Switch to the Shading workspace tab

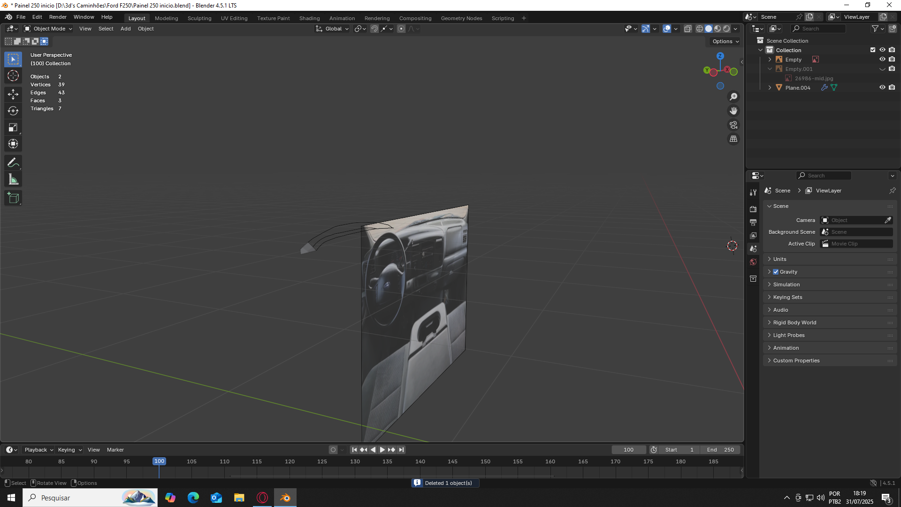coord(309,18)
